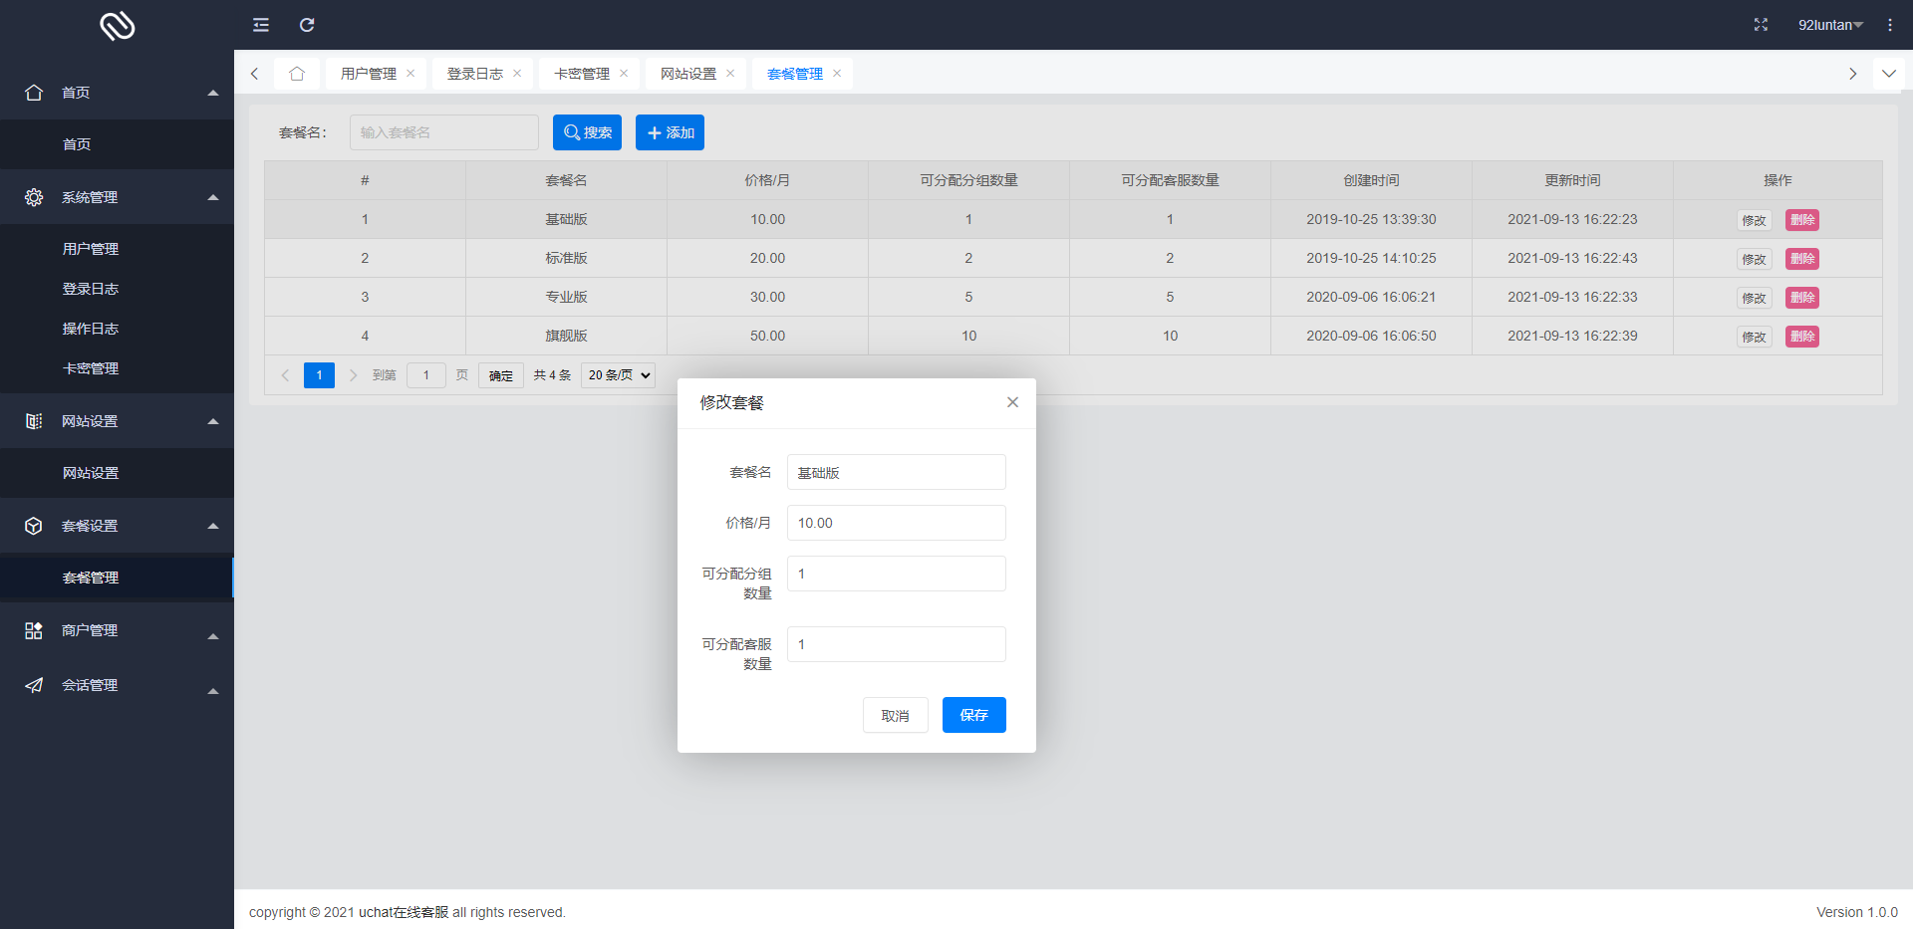Viewport: 1913px width, 929px height.
Task: Open 登录日志 in the sidebar
Action: pos(91,289)
